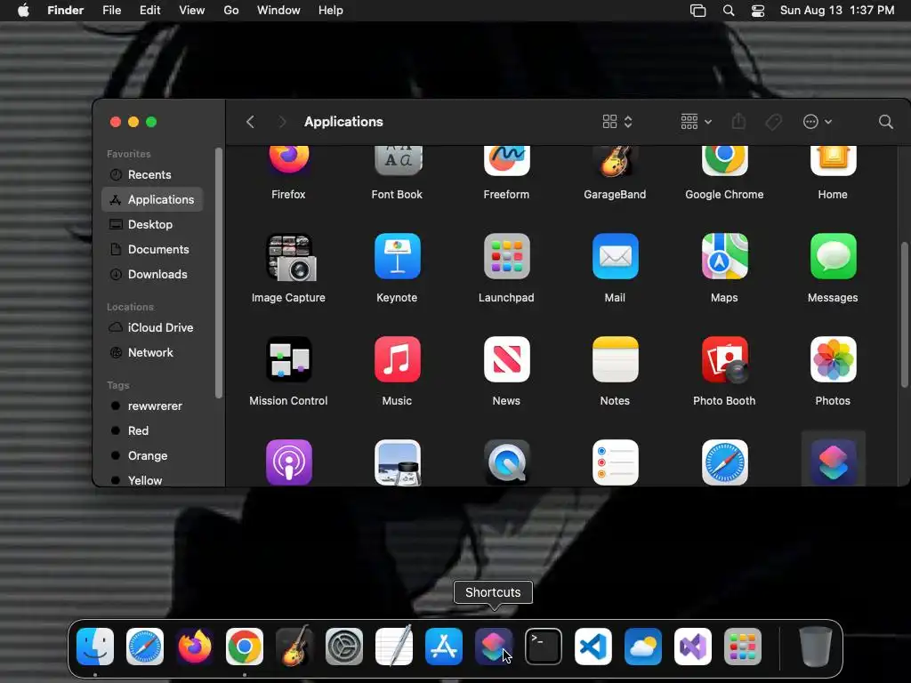The image size is (911, 683).
Task: Open the Window menu
Action: (278, 10)
